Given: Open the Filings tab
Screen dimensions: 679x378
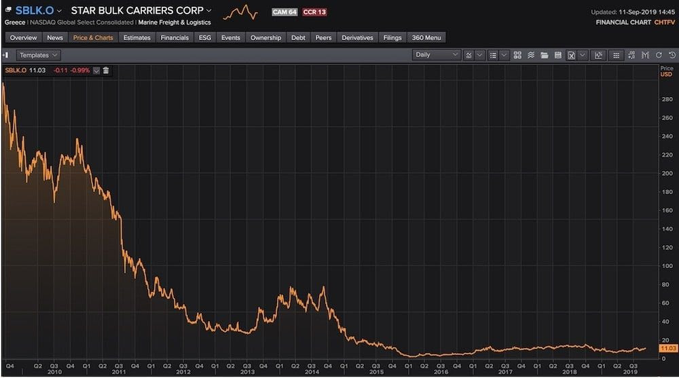Looking at the screenshot, I should click(x=392, y=38).
